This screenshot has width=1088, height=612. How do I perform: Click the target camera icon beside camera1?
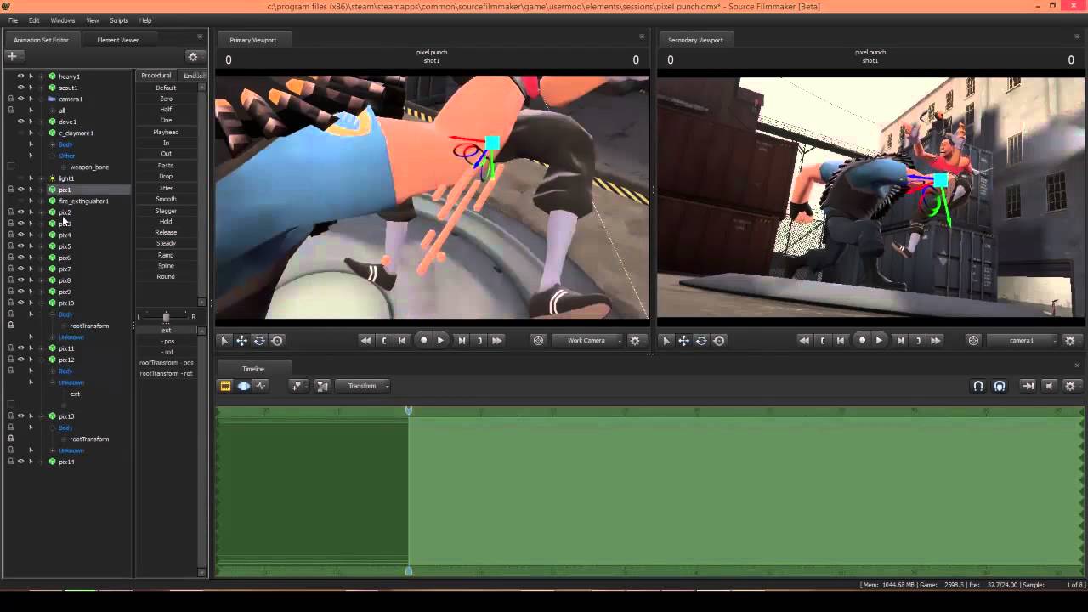(x=973, y=340)
